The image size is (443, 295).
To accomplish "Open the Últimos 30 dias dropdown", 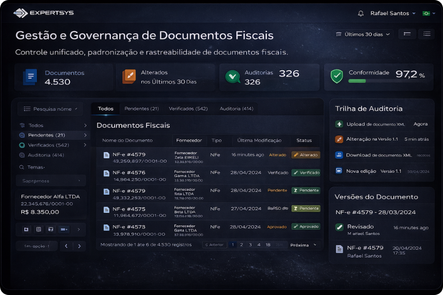I will click(x=363, y=34).
